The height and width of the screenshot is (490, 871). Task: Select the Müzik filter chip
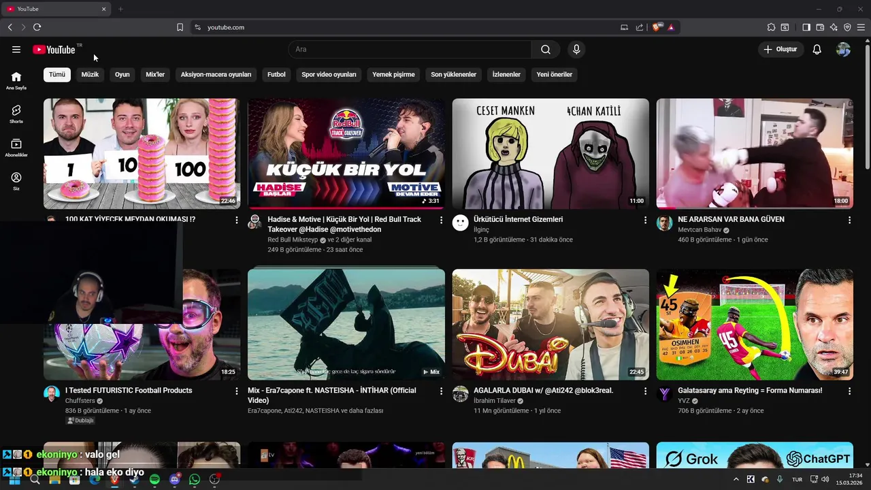click(90, 74)
